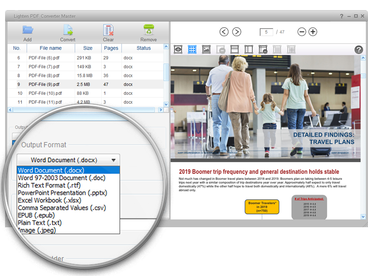
Task: Choose Excel Workbook (.xlsx)
Action: 68,200
